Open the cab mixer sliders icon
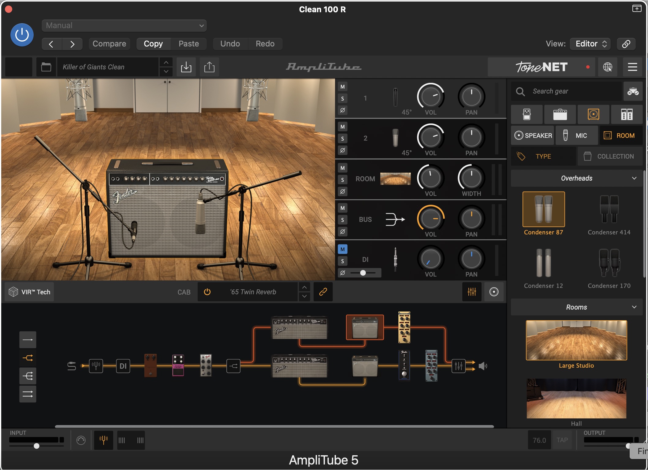This screenshot has height=470, width=648. coord(472,292)
